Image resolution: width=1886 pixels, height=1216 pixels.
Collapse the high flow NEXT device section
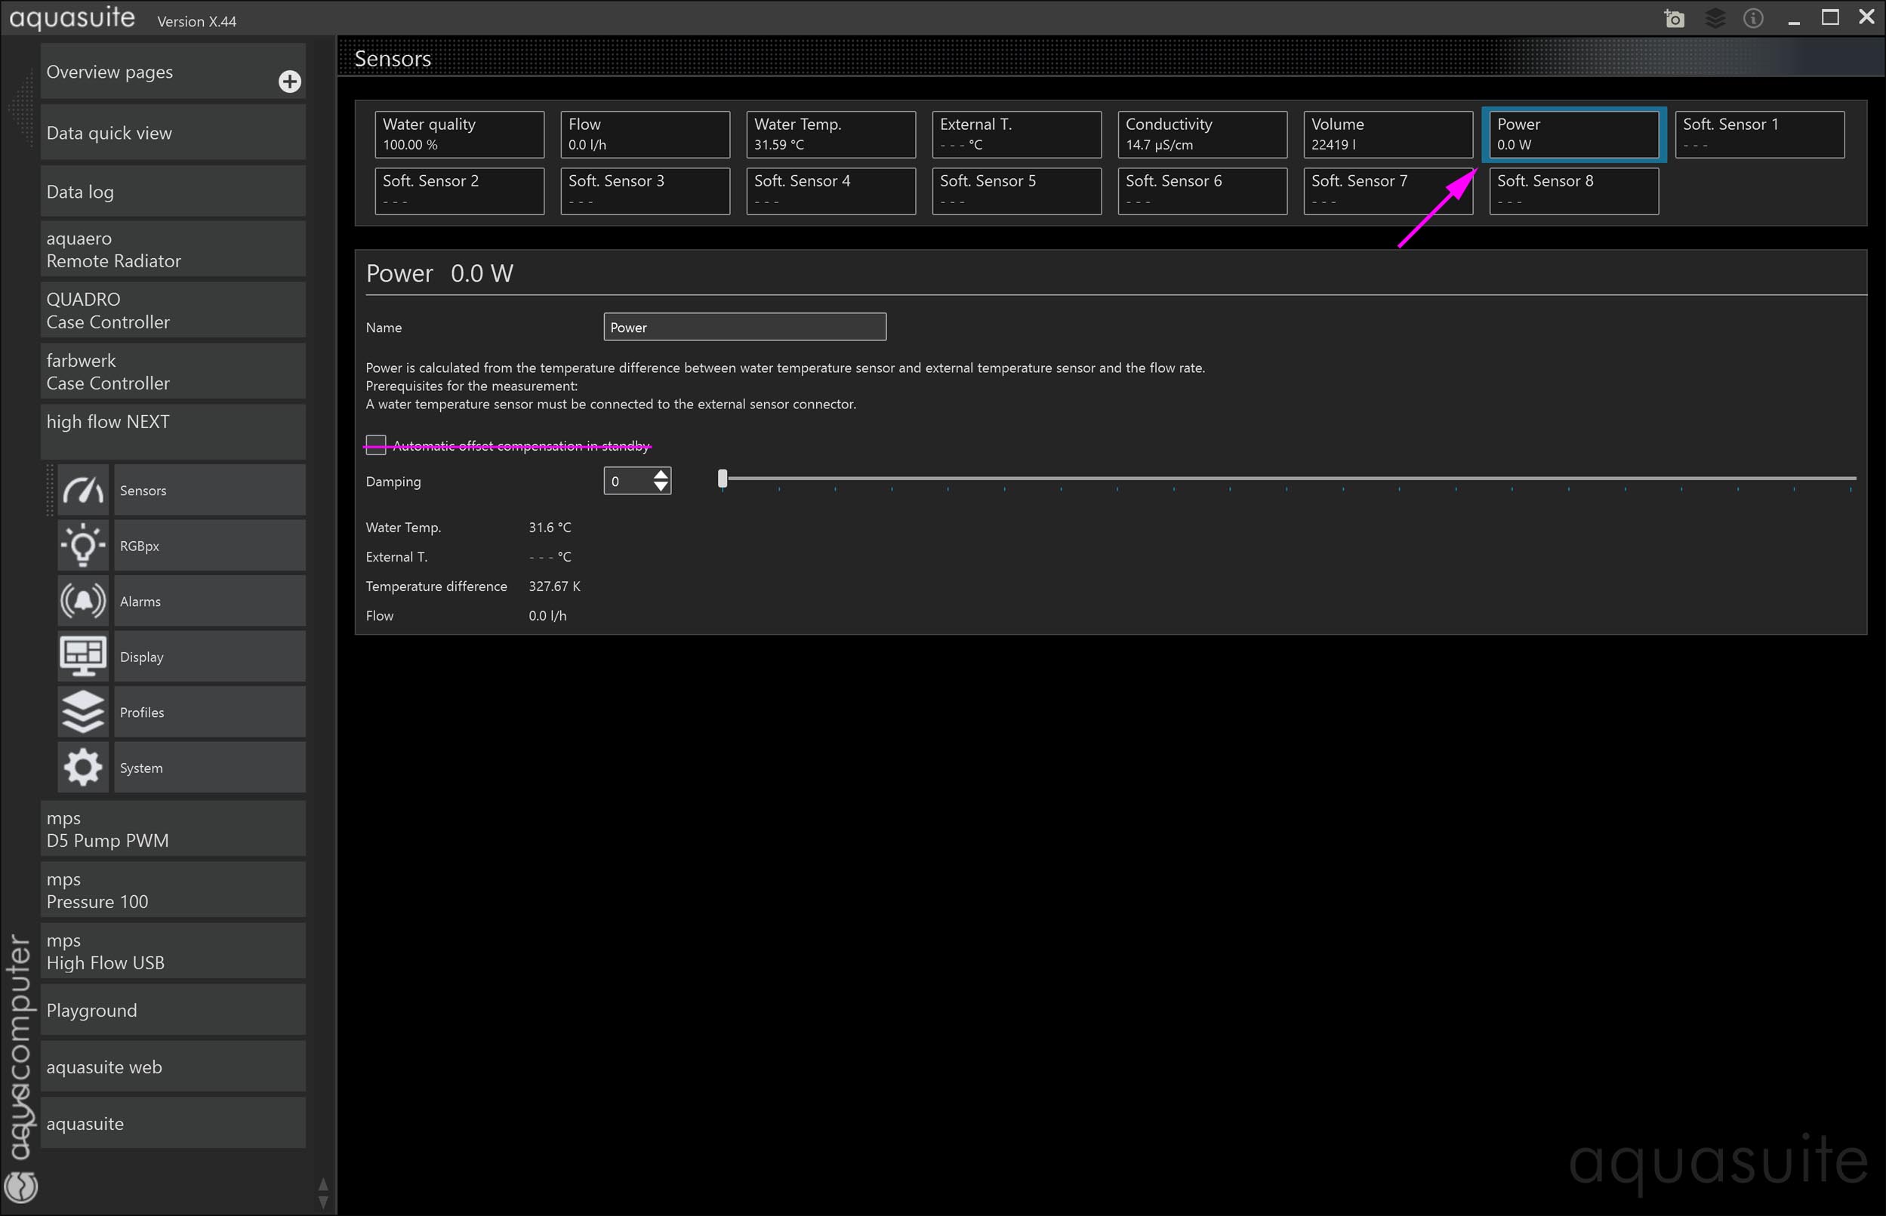point(172,430)
